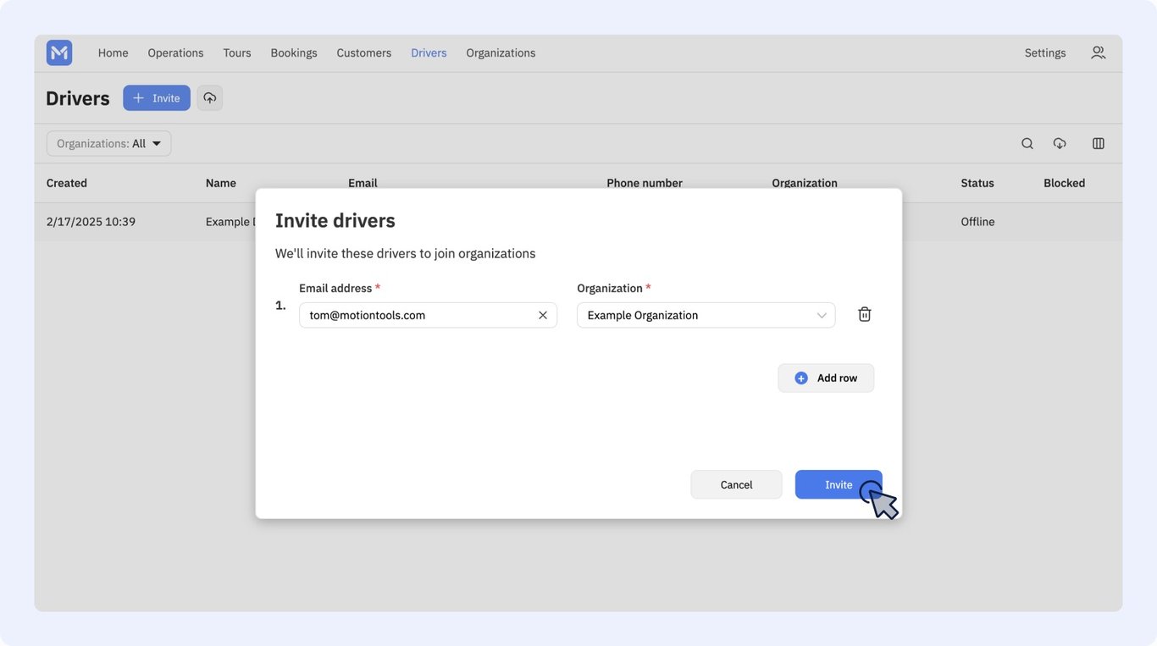Image resolution: width=1157 pixels, height=646 pixels.
Task: Click the Phone number column header
Action: point(645,183)
